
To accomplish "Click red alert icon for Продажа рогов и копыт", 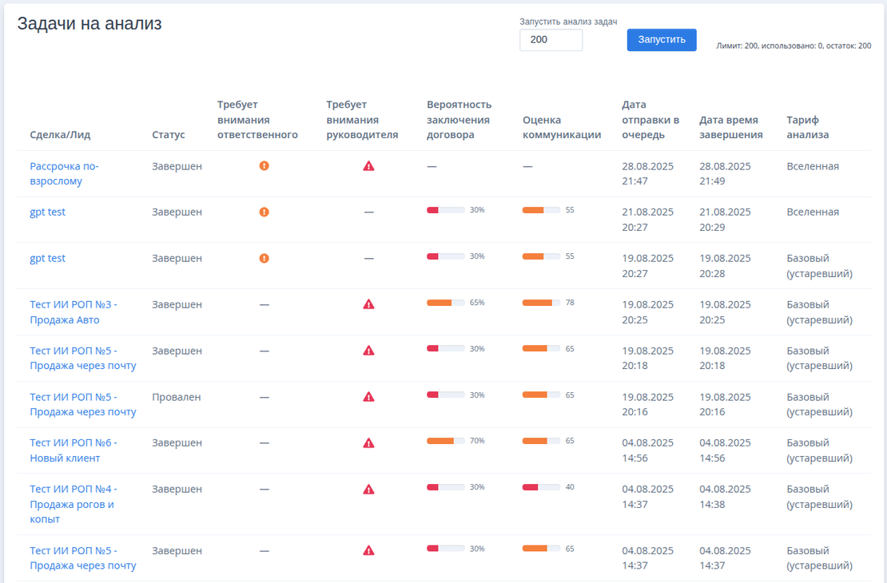I will [x=368, y=488].
